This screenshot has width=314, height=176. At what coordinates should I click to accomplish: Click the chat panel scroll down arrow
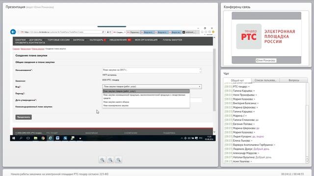tap(307, 162)
